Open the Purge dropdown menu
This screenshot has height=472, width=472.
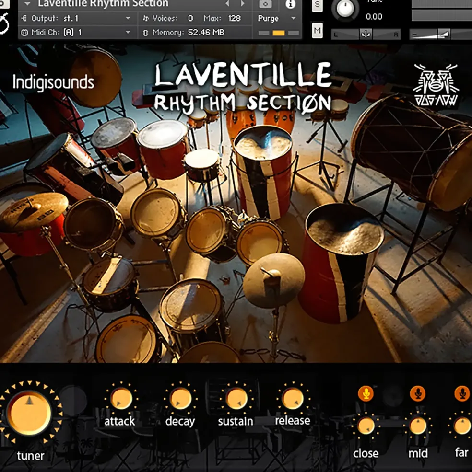276,18
